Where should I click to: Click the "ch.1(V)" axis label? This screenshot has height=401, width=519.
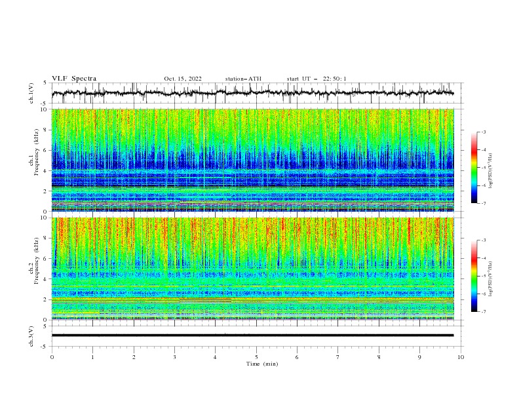coord(31,93)
